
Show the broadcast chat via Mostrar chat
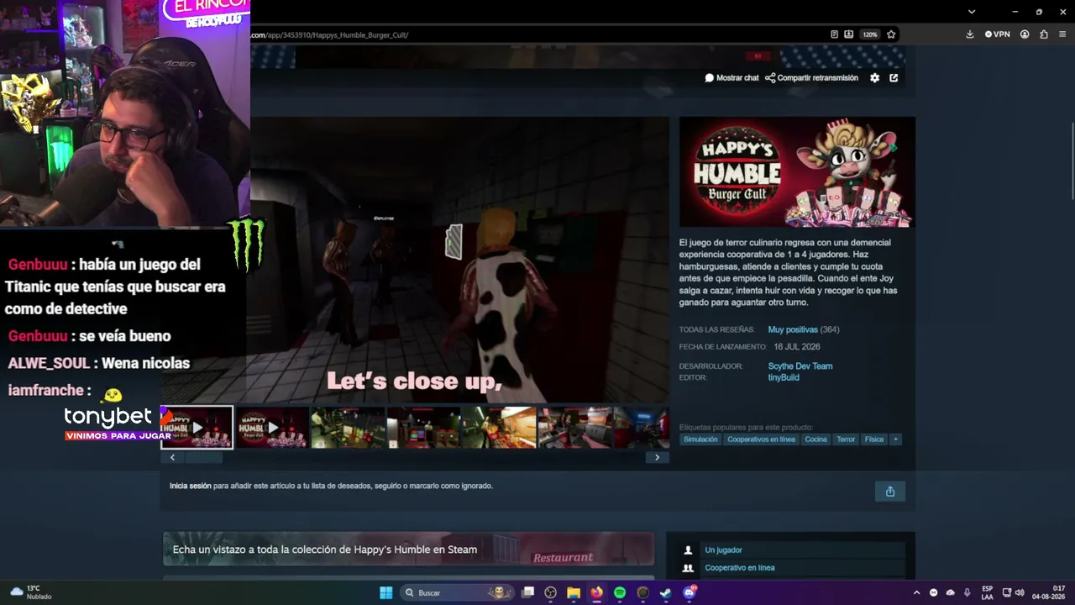732,78
